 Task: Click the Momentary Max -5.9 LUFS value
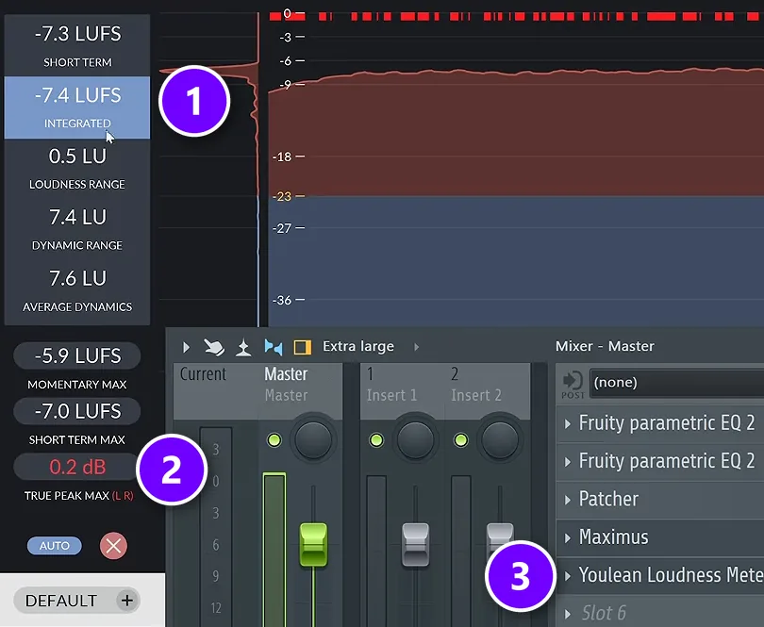pos(77,355)
